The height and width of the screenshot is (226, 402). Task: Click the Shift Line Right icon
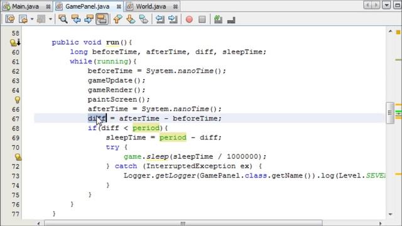coord(173,19)
